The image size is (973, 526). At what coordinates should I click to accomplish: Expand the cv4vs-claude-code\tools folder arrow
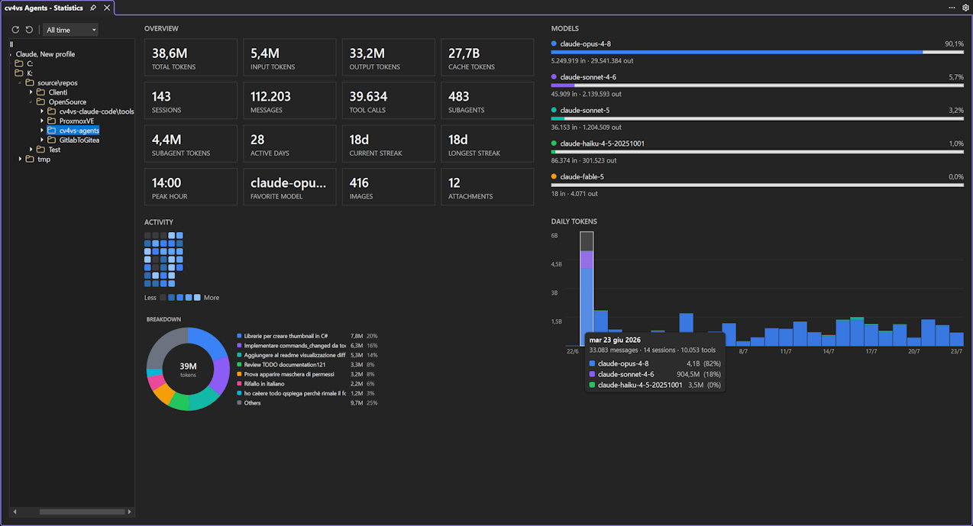point(42,111)
